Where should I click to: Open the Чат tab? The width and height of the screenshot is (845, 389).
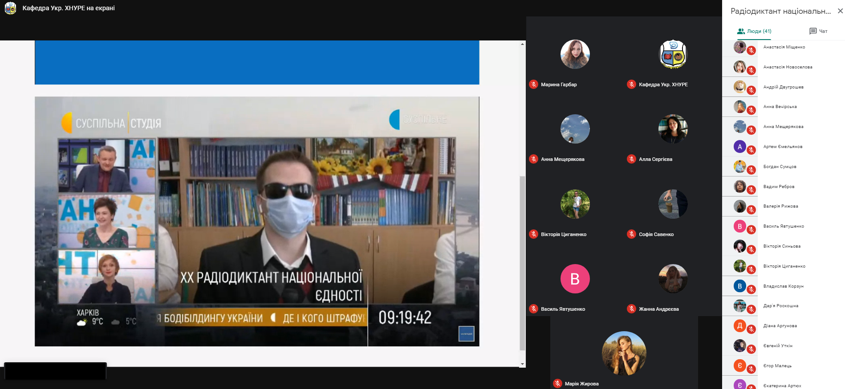(x=818, y=31)
